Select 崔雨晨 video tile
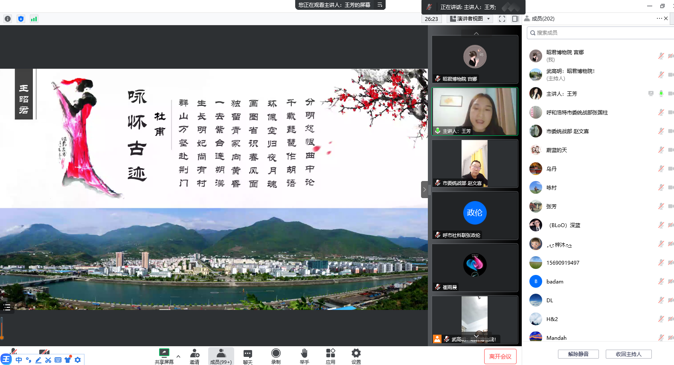This screenshot has width=674, height=365. tap(475, 268)
